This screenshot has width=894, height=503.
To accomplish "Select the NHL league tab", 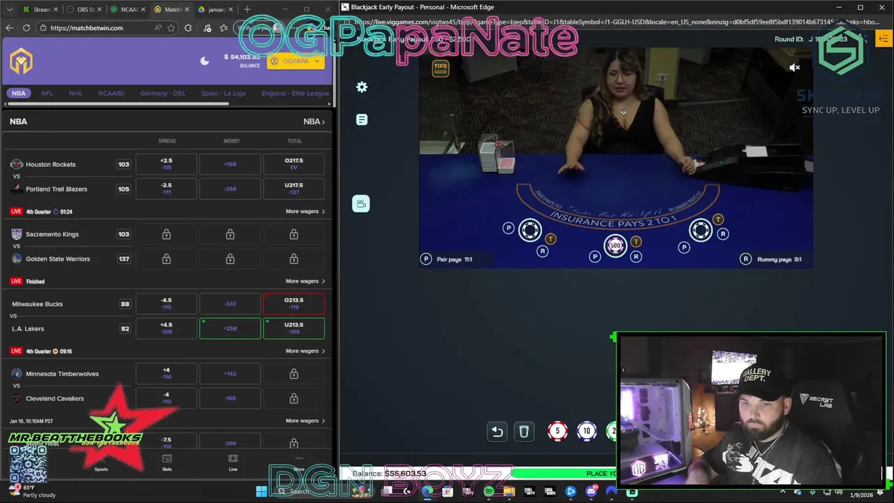I will tap(75, 93).
